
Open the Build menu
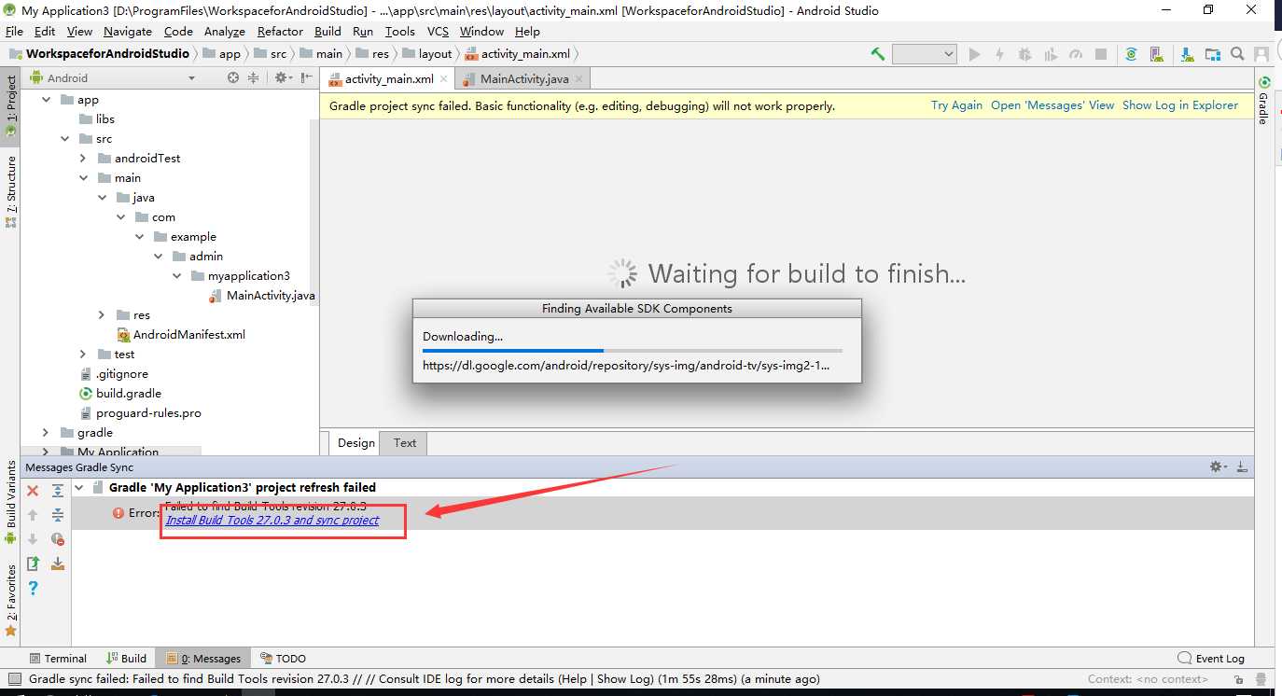[x=327, y=32]
